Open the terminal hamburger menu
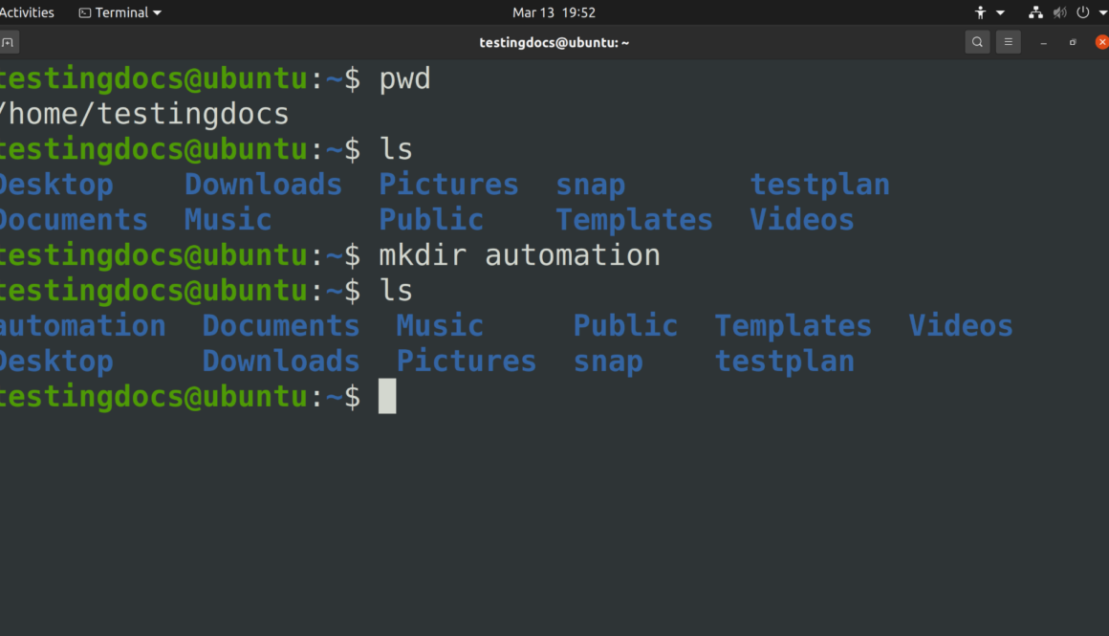 1008,42
